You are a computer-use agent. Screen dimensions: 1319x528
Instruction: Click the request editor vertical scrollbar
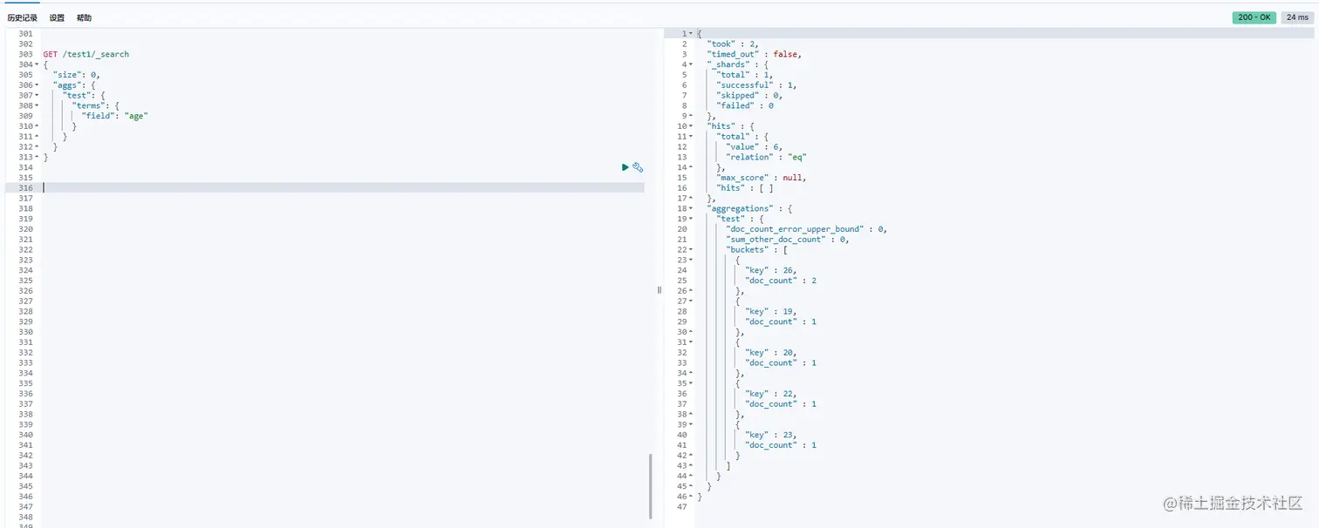coord(650,485)
